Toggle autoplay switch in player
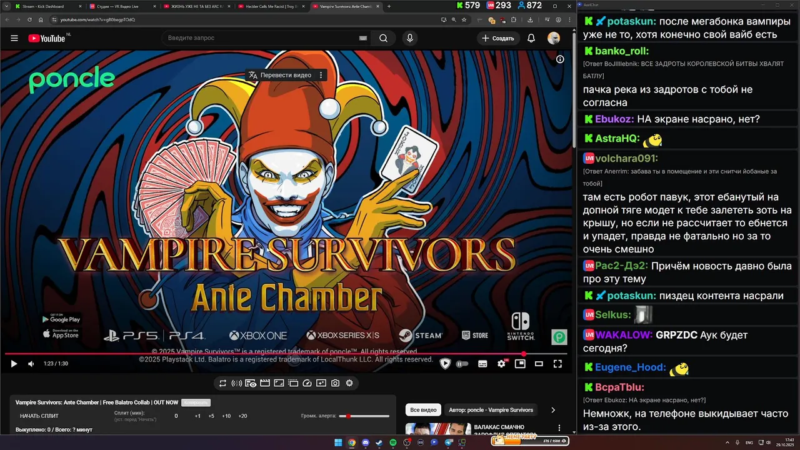 click(462, 364)
